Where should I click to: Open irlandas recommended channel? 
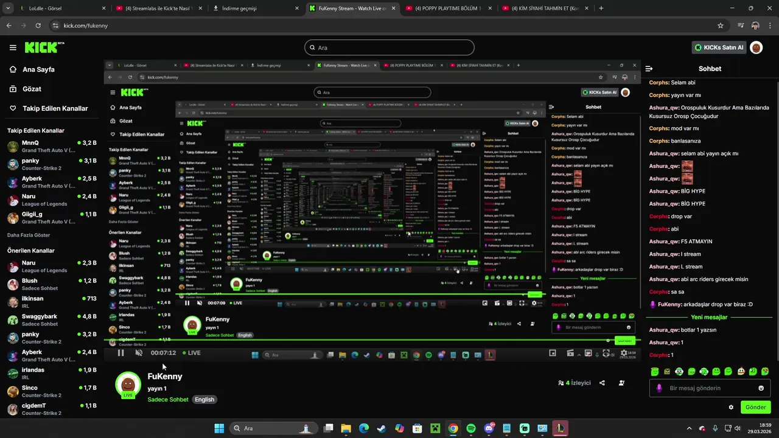pos(52,374)
